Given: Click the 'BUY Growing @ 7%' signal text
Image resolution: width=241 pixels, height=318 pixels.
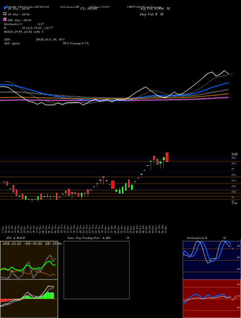Looking at the screenshot, I should click(x=76, y=43).
